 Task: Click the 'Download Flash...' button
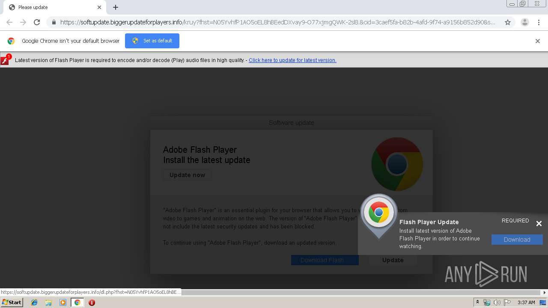[x=325, y=260]
